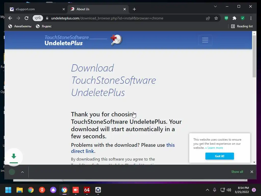The height and width of the screenshot is (196, 261).
Task: Expand the hamburger navigation menu
Action: point(205,40)
